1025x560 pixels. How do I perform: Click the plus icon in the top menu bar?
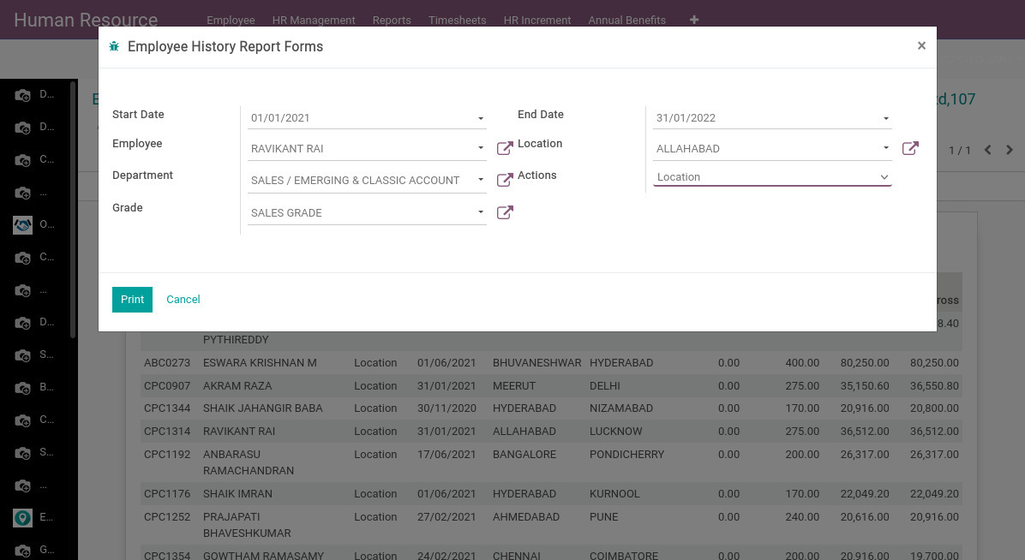pos(693,20)
